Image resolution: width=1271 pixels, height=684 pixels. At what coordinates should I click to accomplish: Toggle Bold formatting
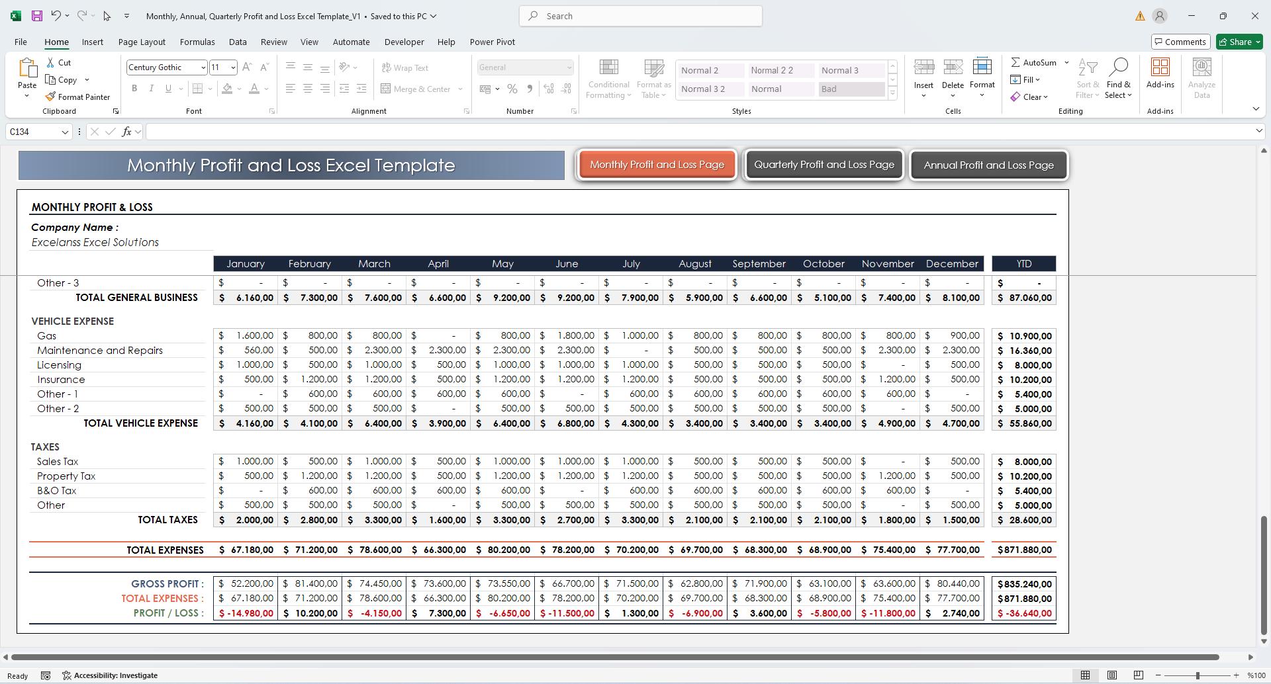pyautogui.click(x=134, y=89)
